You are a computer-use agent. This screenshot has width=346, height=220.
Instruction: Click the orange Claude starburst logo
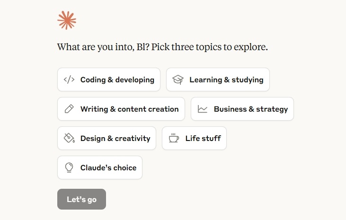pyautogui.click(x=67, y=20)
